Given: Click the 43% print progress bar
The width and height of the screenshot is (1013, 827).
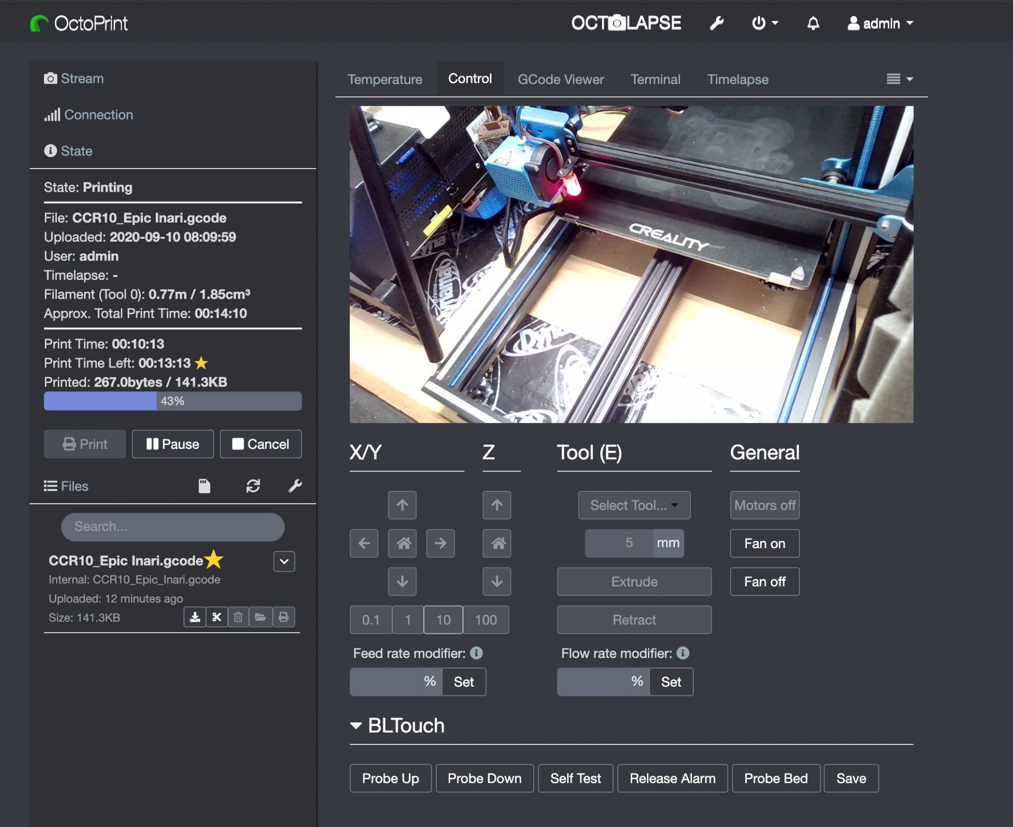Looking at the screenshot, I should 173,401.
